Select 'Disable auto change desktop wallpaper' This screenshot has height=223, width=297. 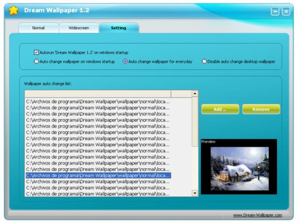coord(204,61)
